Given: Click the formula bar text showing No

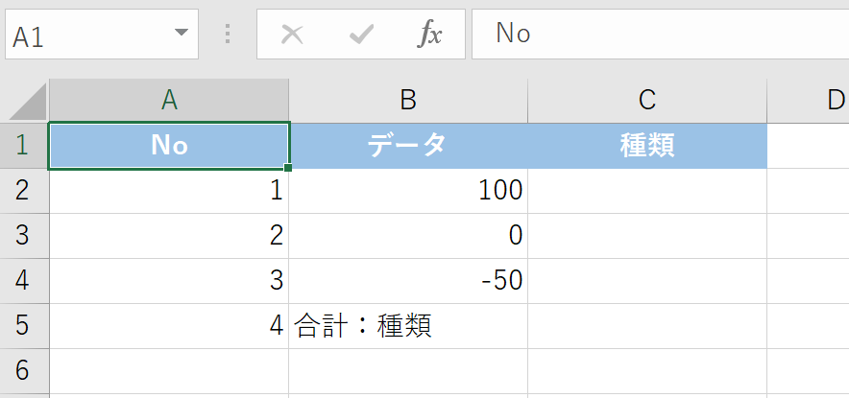Looking at the screenshot, I should click(x=514, y=35).
